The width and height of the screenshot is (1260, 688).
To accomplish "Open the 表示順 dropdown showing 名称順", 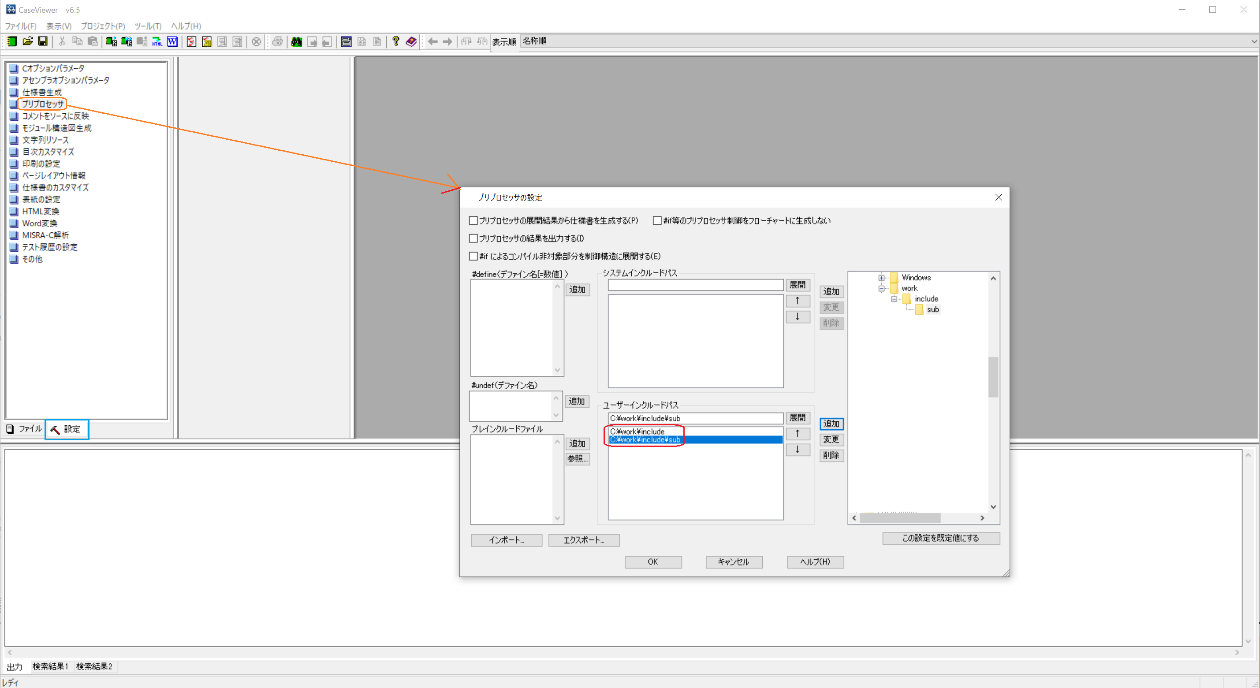I will click(x=889, y=41).
